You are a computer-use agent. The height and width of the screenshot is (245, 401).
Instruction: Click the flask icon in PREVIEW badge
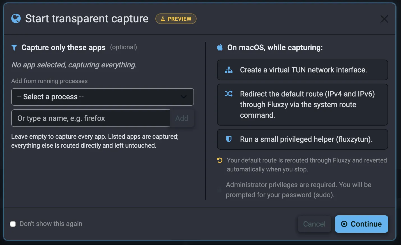point(163,19)
